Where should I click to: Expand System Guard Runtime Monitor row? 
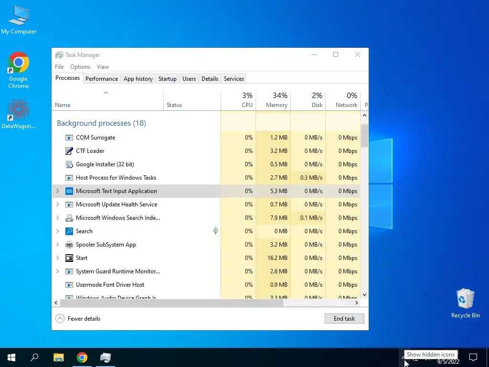(57, 271)
